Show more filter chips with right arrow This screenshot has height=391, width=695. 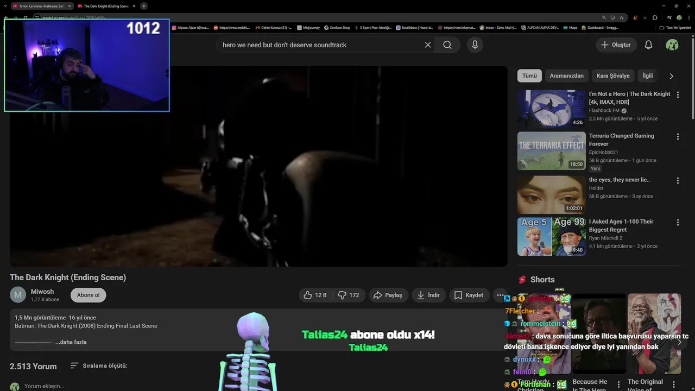[x=671, y=76]
